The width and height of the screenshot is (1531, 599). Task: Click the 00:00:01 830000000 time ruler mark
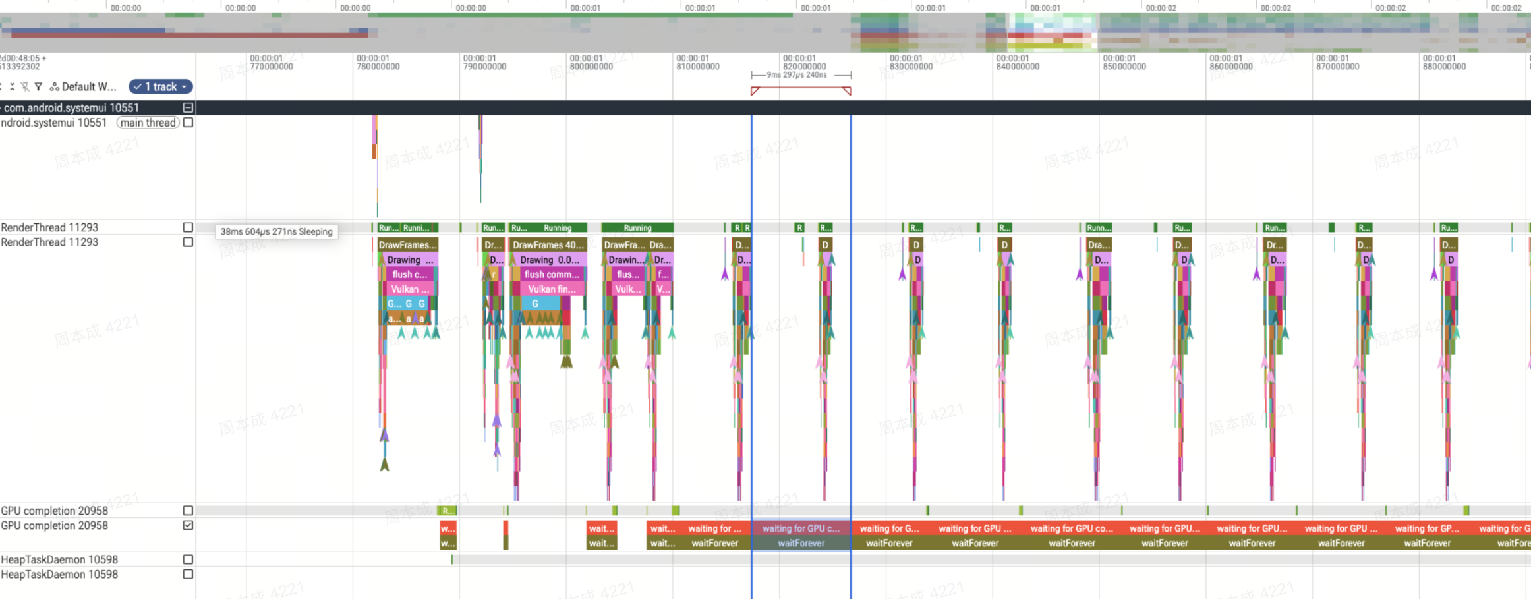(x=911, y=63)
